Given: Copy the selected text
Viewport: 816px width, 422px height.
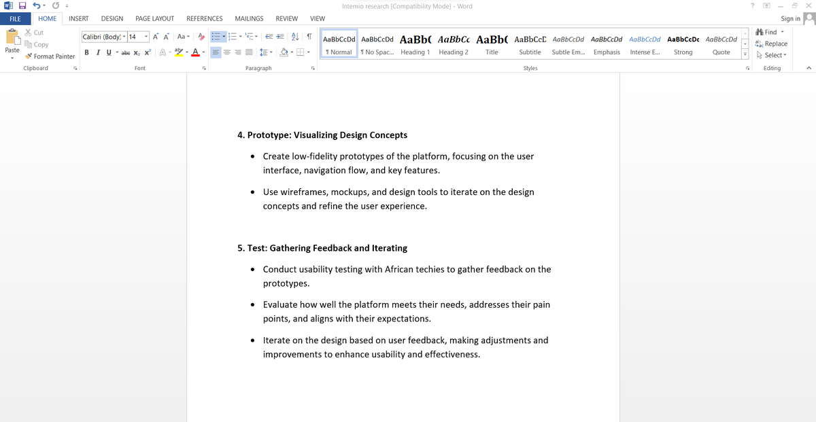Looking at the screenshot, I should tap(36, 44).
